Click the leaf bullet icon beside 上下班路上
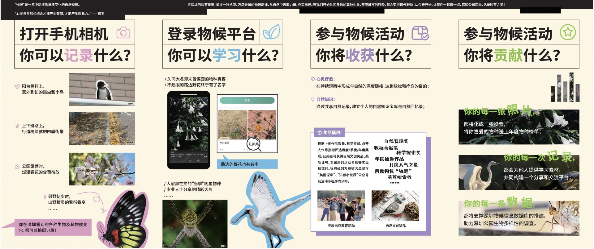The width and height of the screenshot is (594, 249). coord(17,126)
